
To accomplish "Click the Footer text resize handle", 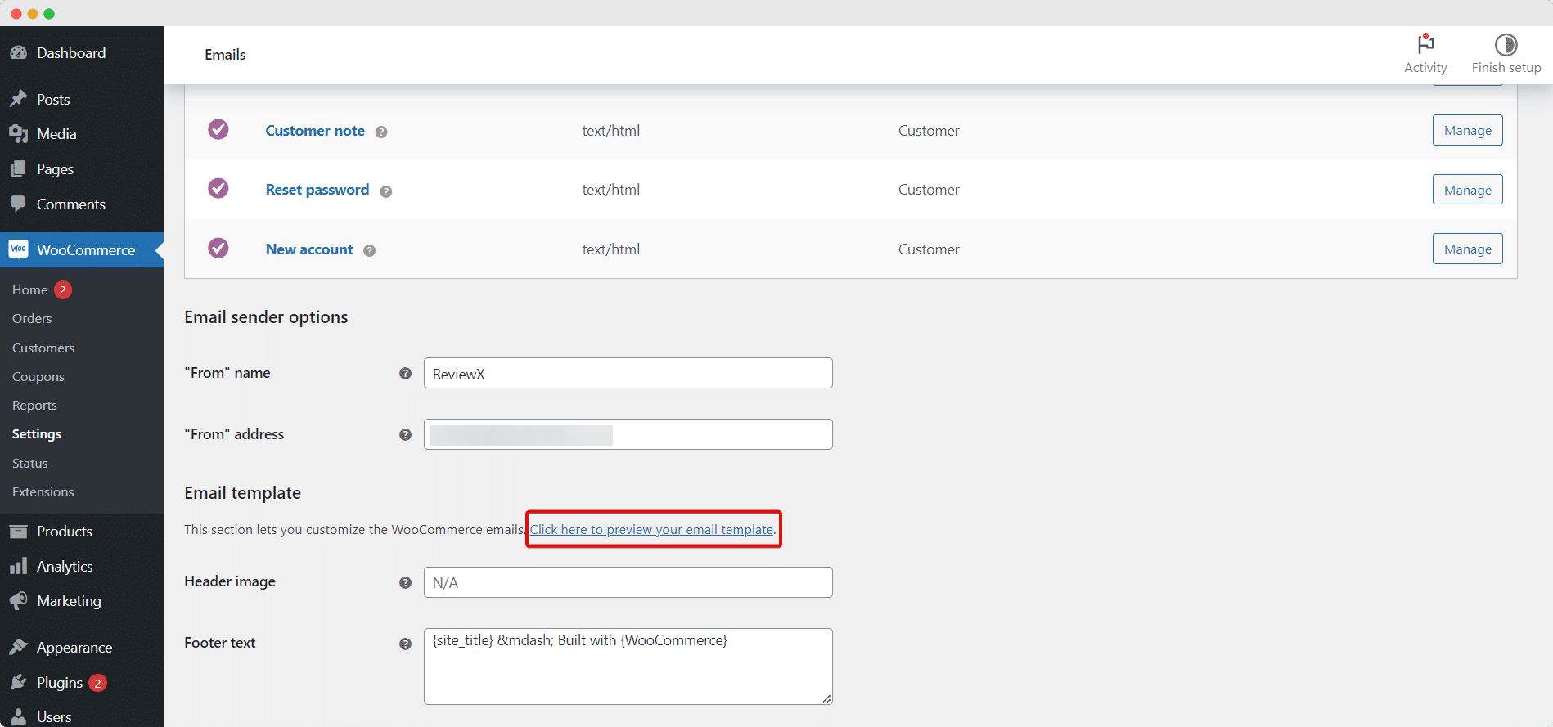I will coord(826,698).
